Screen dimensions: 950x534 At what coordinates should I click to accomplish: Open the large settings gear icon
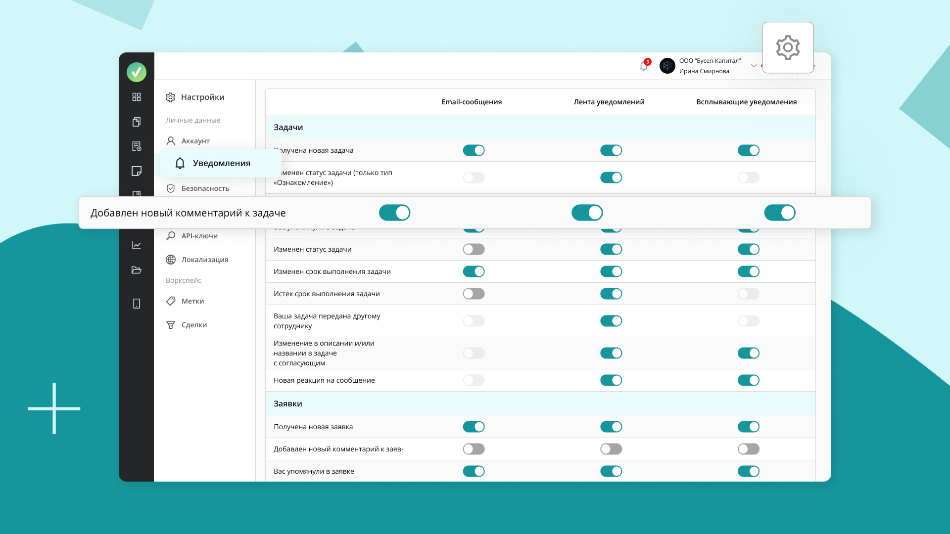788,48
